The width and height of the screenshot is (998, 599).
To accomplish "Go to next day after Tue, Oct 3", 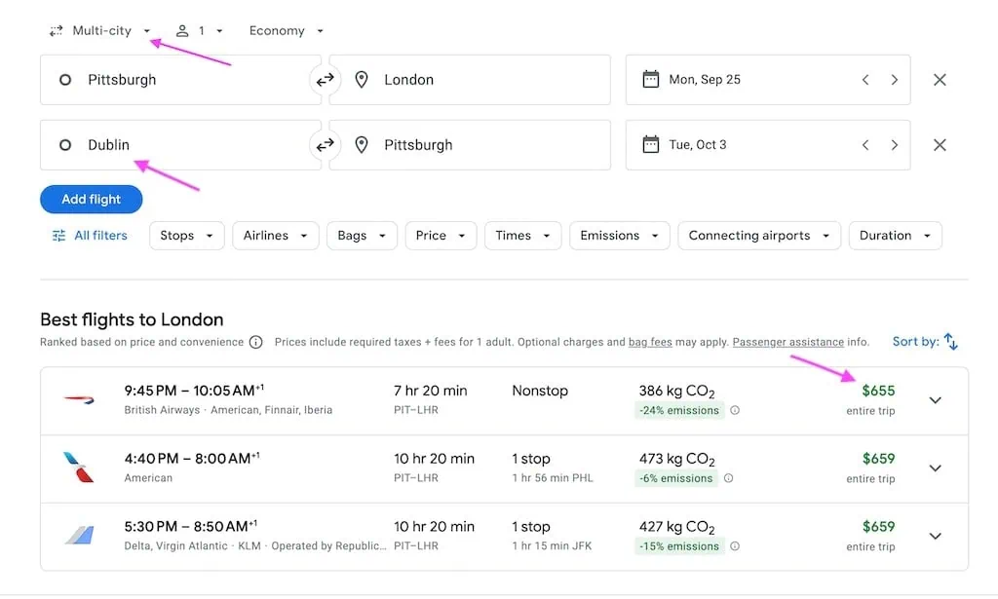I will (895, 145).
